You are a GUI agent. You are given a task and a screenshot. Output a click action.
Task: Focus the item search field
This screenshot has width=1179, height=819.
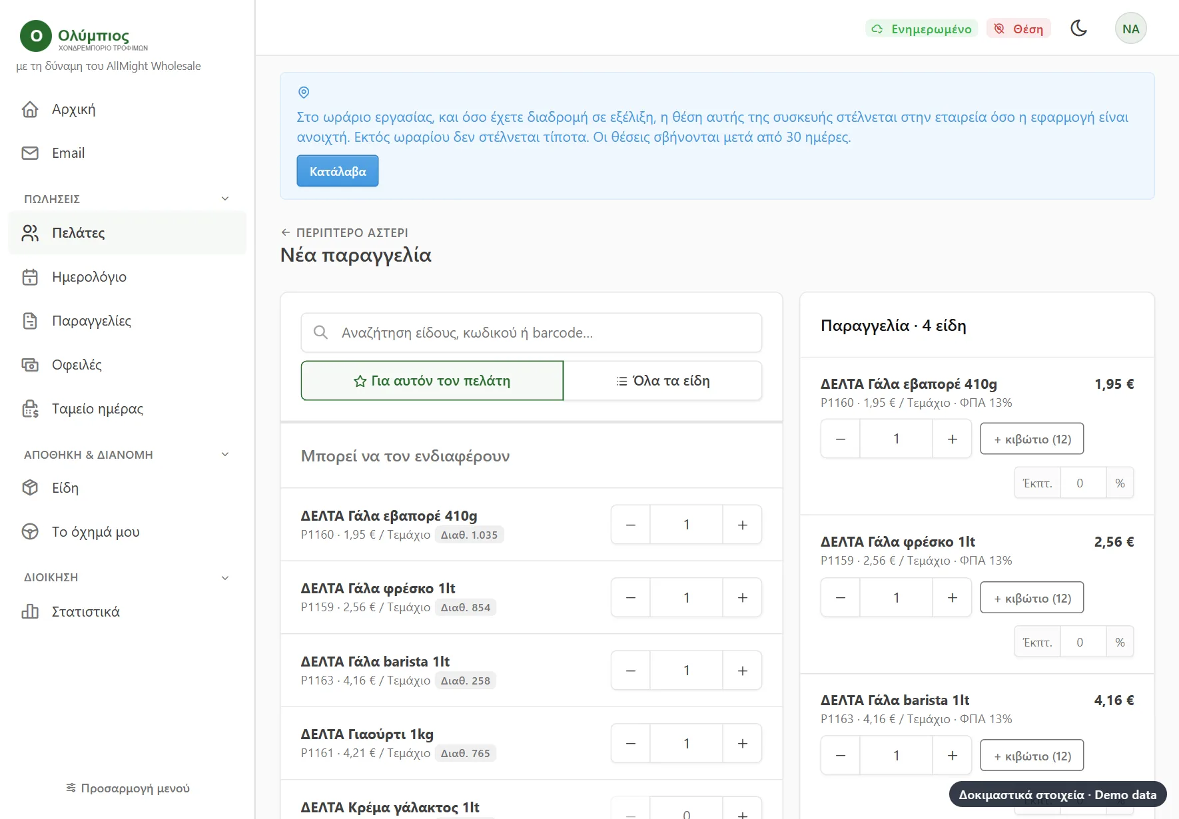click(532, 333)
